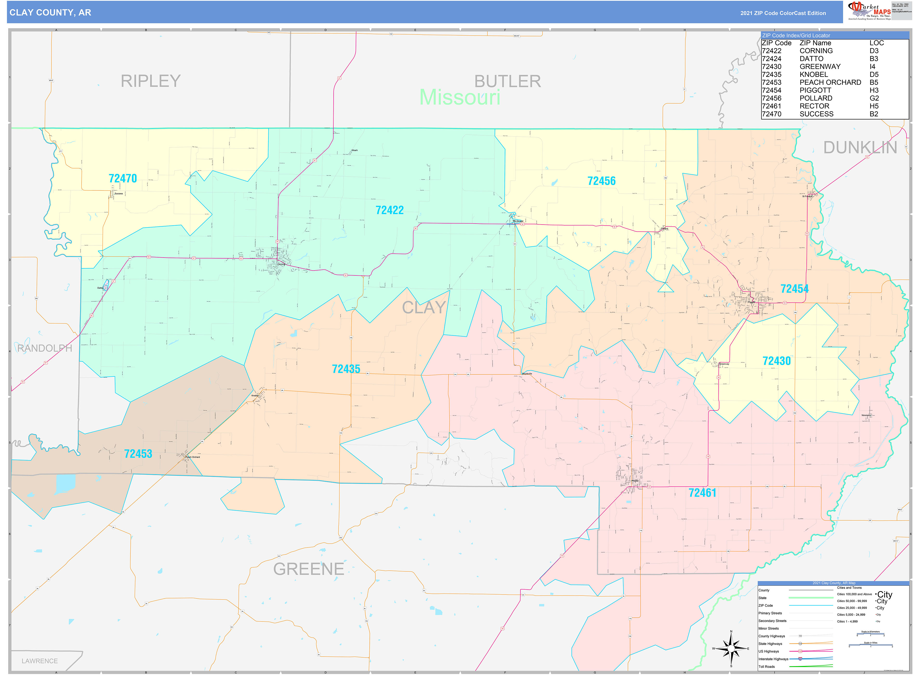Click the Scale in Miles bar
The height and width of the screenshot is (675, 920).
[x=871, y=645]
